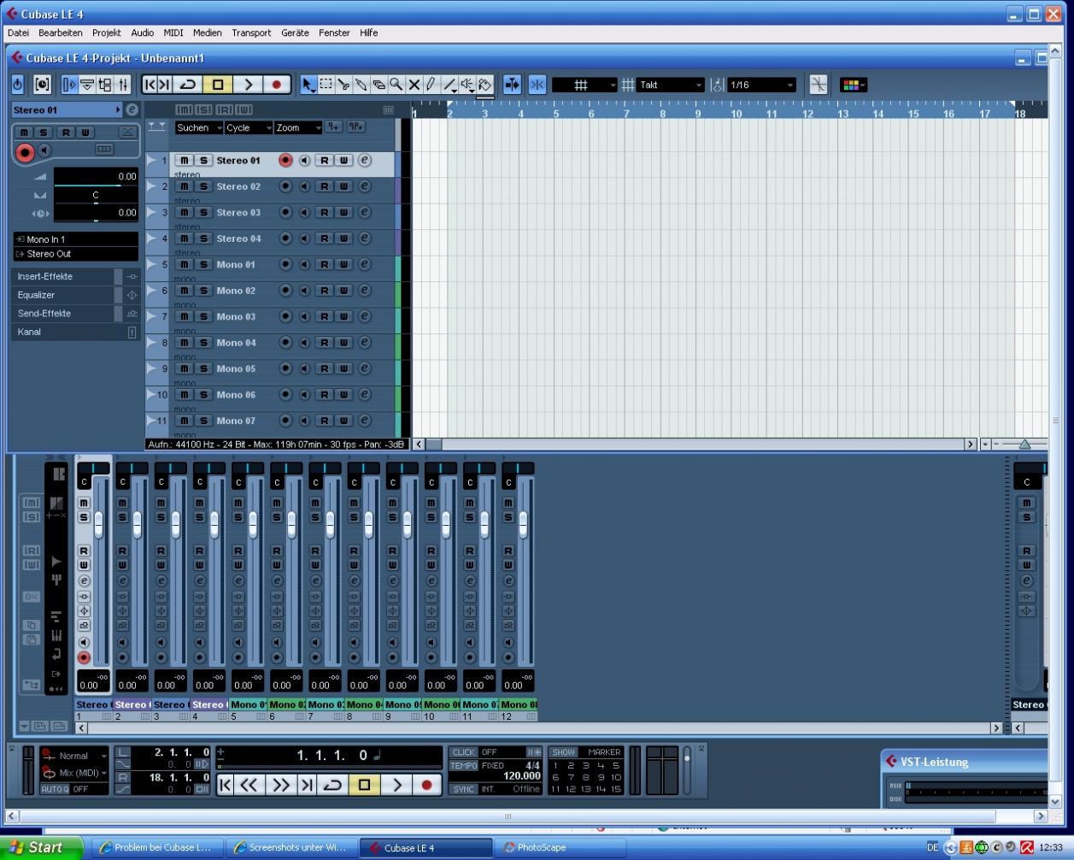
Task: Open the Transport menu
Action: click(251, 32)
